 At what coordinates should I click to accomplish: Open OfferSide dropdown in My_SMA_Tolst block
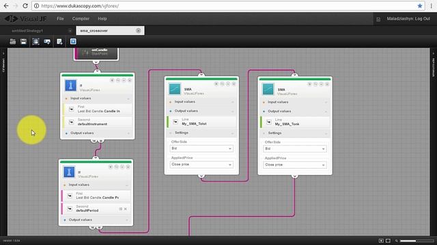pos(201,148)
